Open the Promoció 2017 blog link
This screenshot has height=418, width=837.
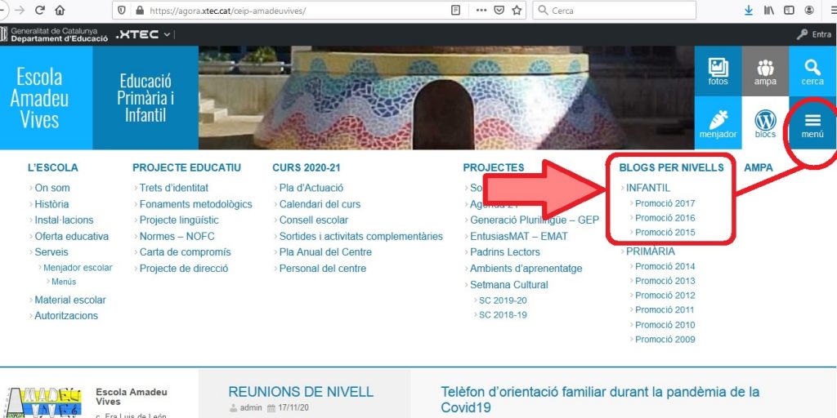coord(665,203)
